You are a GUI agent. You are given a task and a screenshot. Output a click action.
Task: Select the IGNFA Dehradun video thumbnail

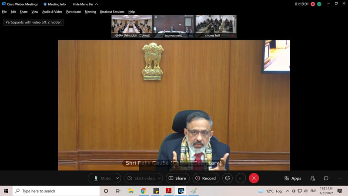click(132, 26)
